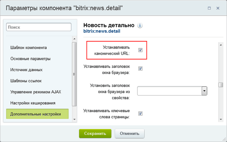Click the up arrow of the settings scrollbar
The image size is (227, 142).
click(x=221, y=45)
